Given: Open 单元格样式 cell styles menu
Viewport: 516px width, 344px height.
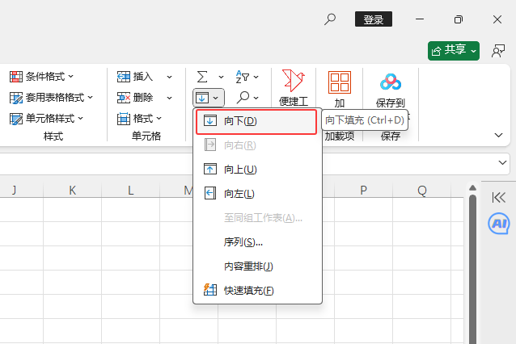Looking at the screenshot, I should coord(46,118).
